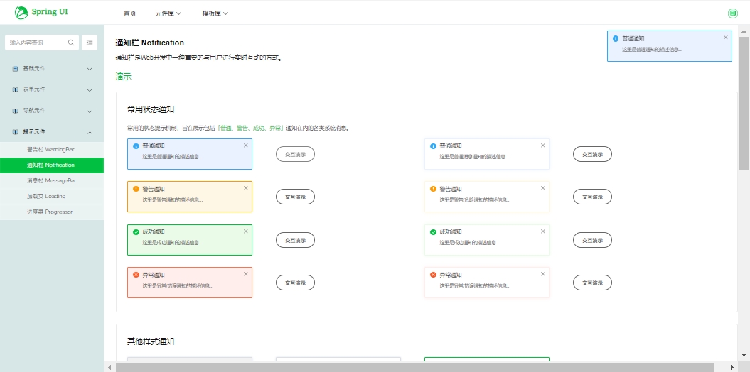Click the Spring UI leaf logo
Viewport: 750px width, 372px height.
pyautogui.click(x=21, y=13)
